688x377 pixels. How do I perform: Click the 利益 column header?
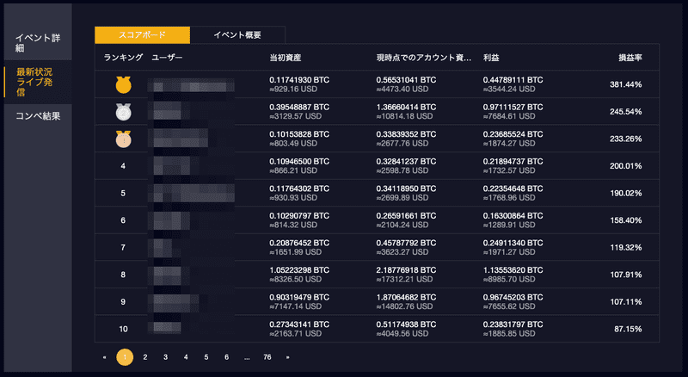[491, 58]
